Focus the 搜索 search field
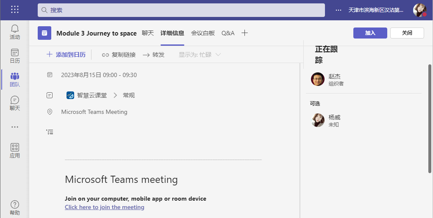The width and height of the screenshot is (433, 218). (181, 10)
